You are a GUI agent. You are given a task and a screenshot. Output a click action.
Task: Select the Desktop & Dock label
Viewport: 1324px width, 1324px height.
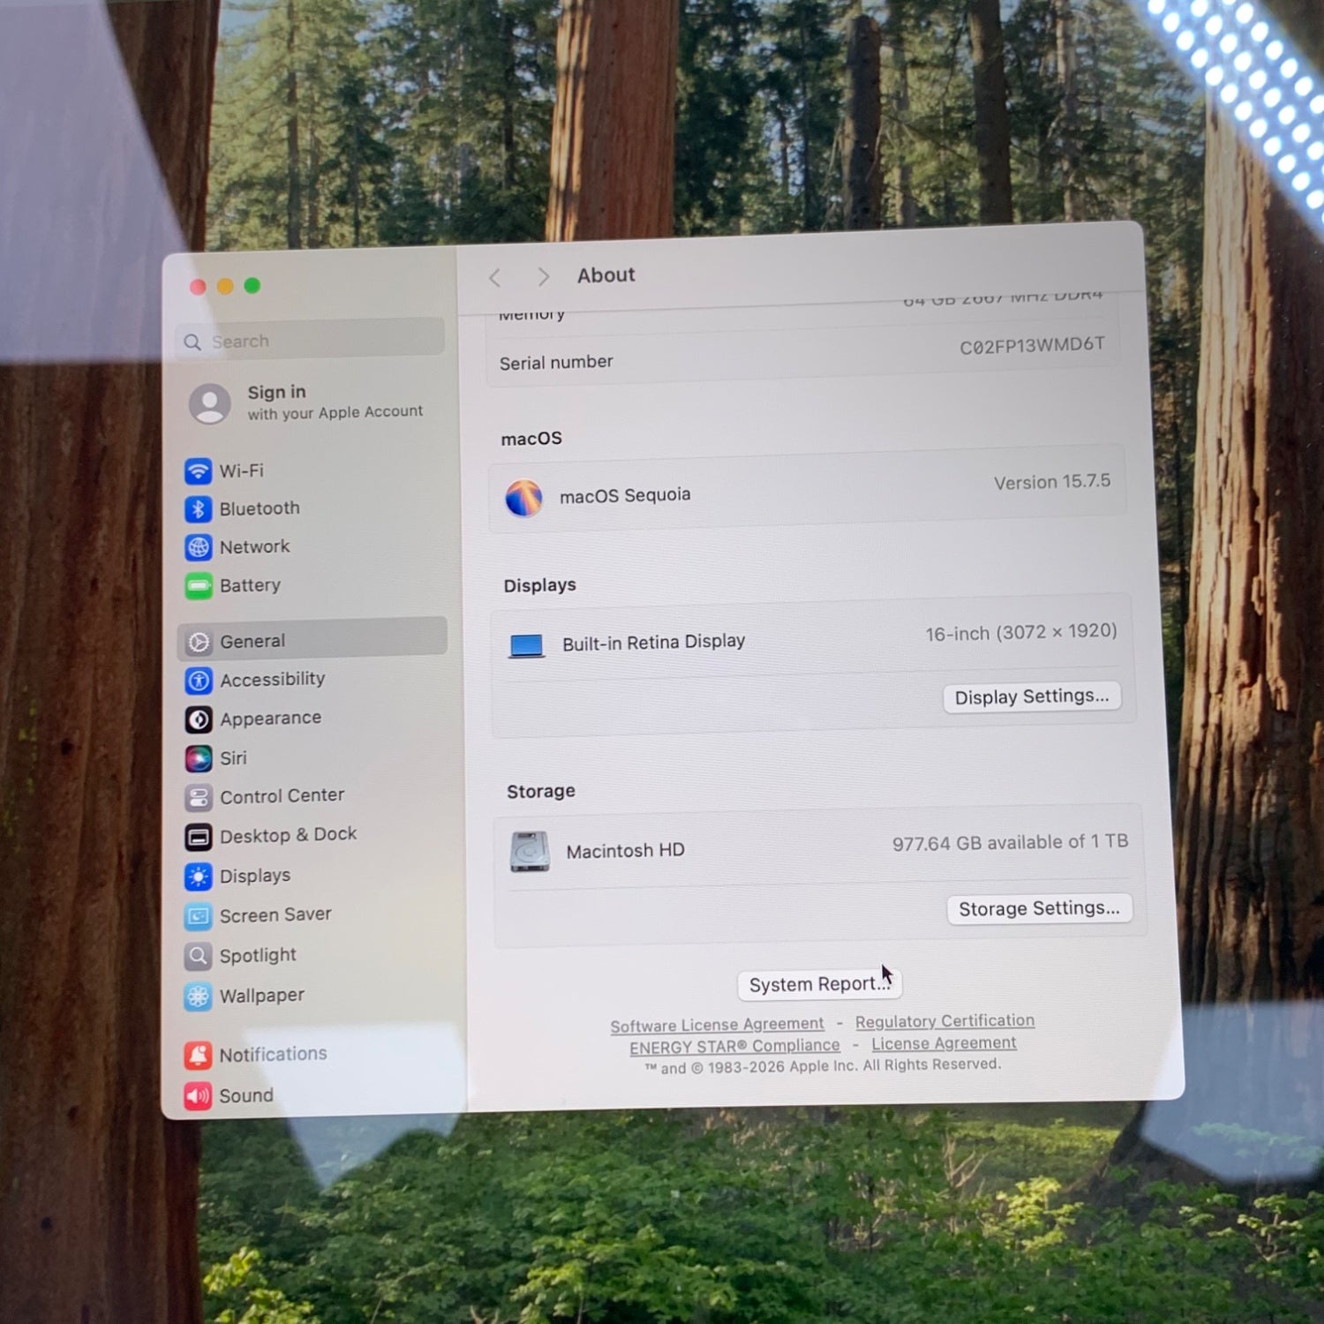[288, 835]
